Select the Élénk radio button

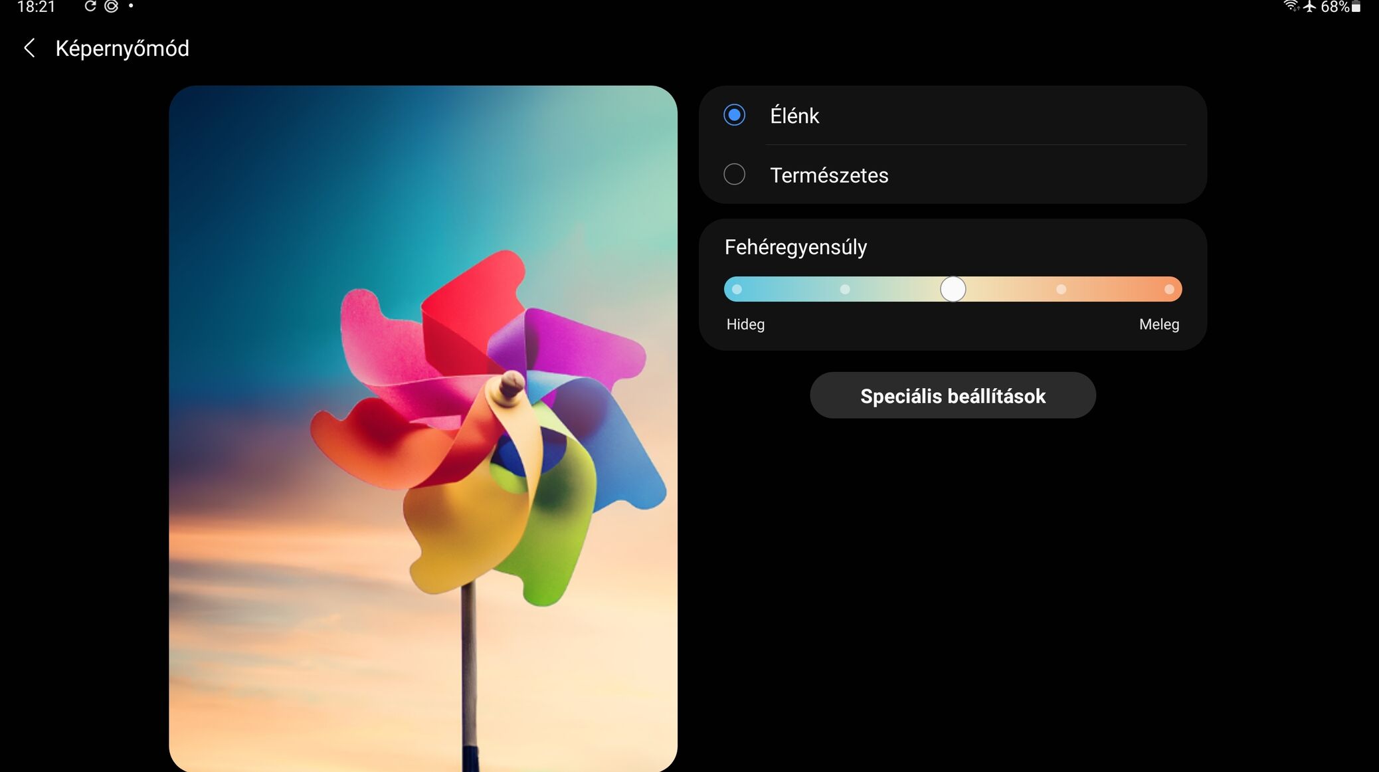click(x=734, y=115)
